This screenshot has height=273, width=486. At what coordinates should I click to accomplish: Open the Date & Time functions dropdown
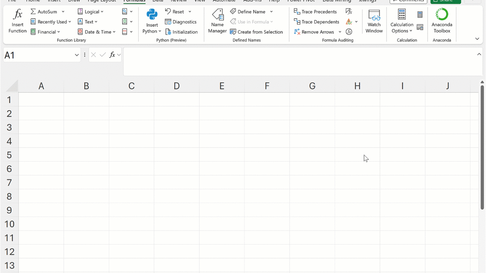point(96,32)
